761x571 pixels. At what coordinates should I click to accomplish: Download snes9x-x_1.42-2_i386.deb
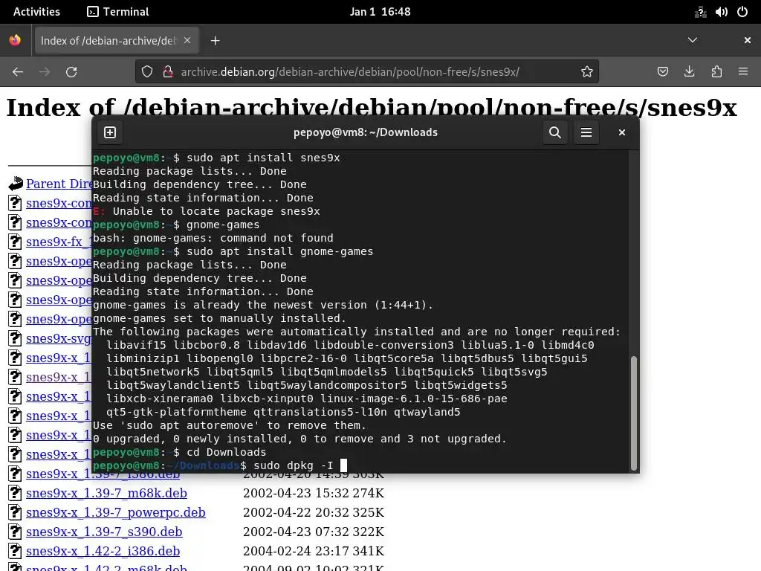coord(103,551)
